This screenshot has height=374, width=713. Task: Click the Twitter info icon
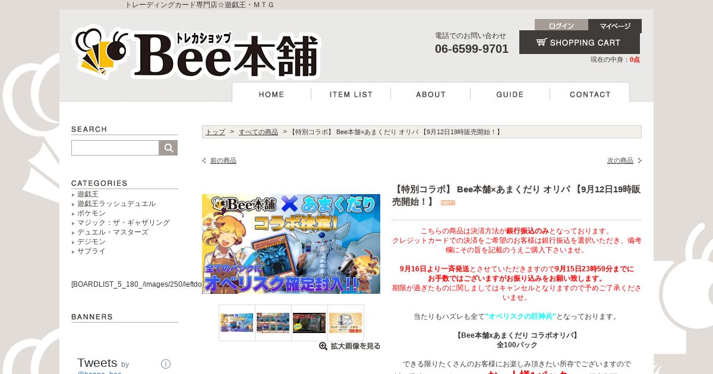(x=166, y=364)
